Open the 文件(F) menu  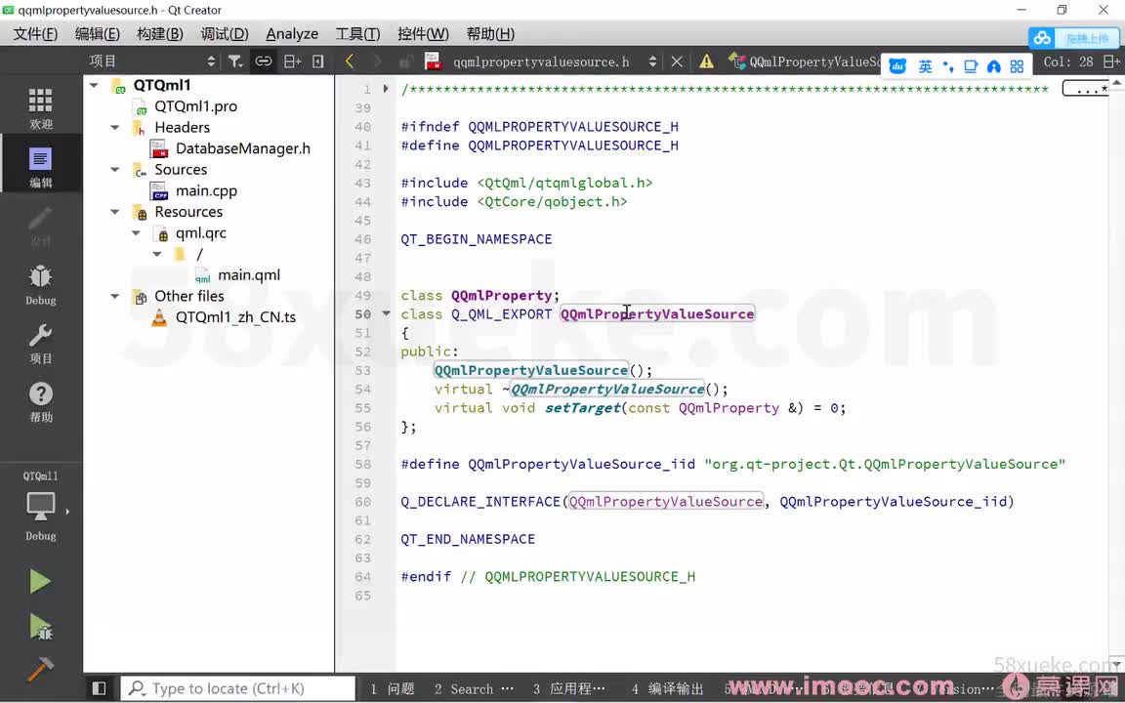tap(35, 34)
